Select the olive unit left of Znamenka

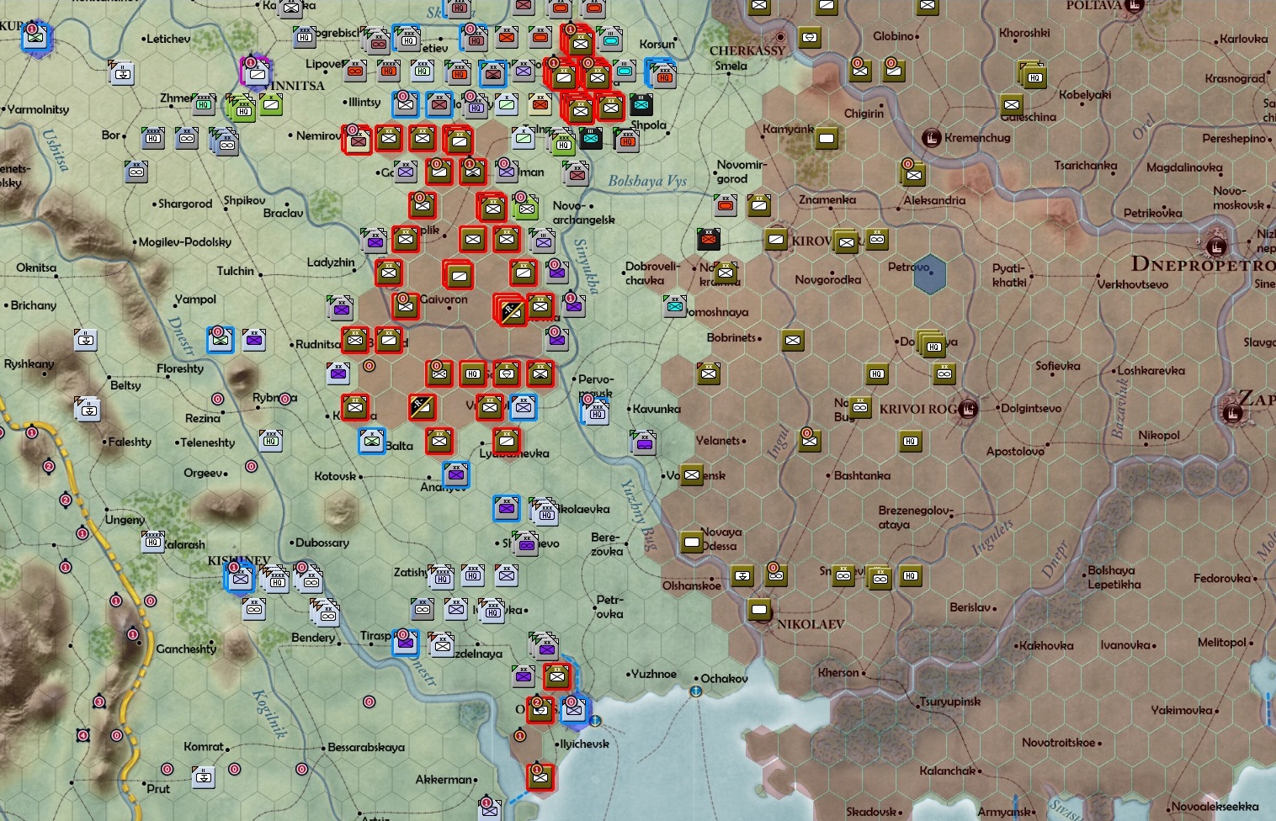pyautogui.click(x=759, y=205)
